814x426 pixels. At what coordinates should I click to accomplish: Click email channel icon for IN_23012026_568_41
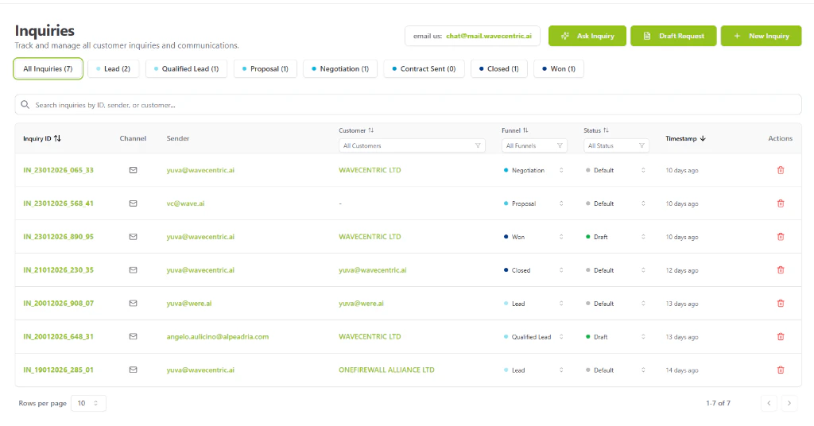[133, 203]
